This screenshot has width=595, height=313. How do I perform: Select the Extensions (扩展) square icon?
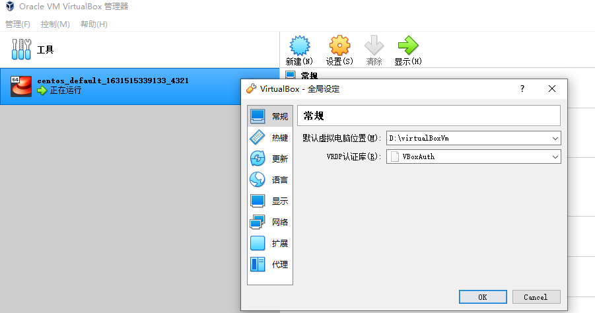point(258,243)
